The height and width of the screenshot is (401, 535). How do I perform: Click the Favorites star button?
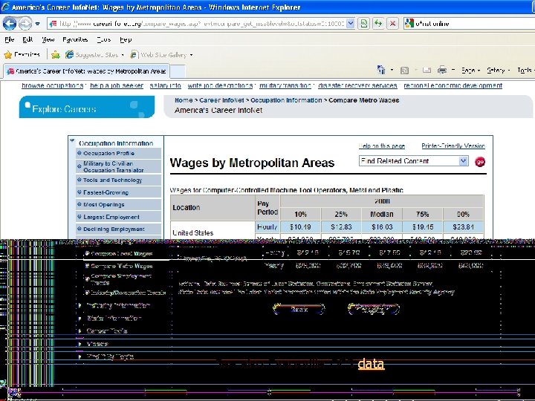[22, 54]
